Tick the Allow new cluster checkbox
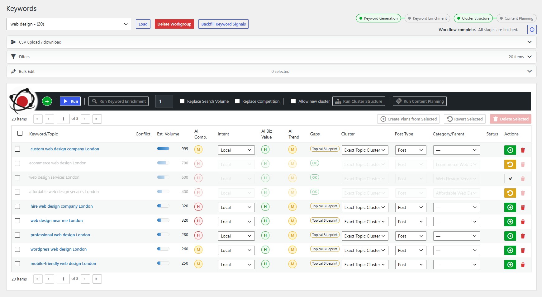The width and height of the screenshot is (542, 297). (x=293, y=101)
